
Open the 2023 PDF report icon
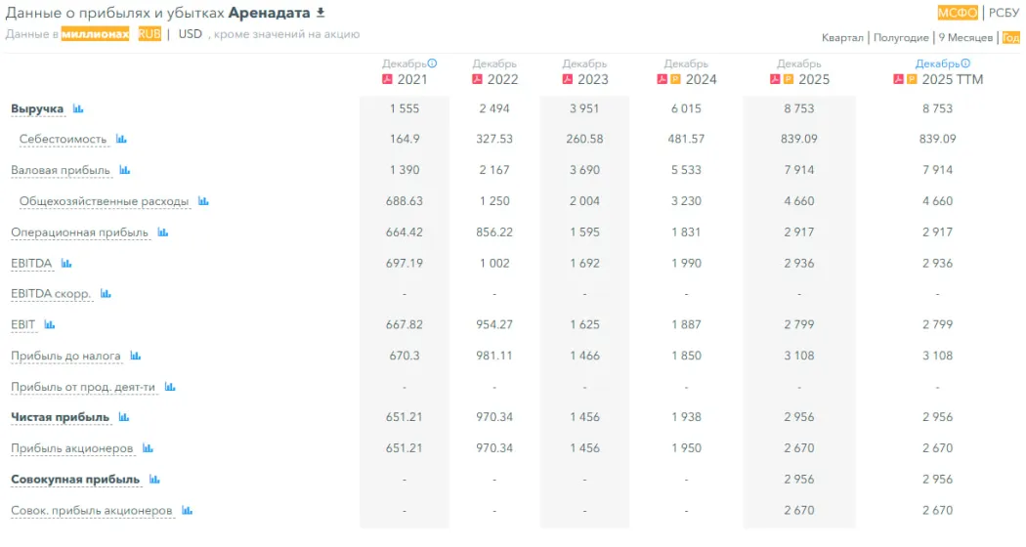[x=567, y=79]
